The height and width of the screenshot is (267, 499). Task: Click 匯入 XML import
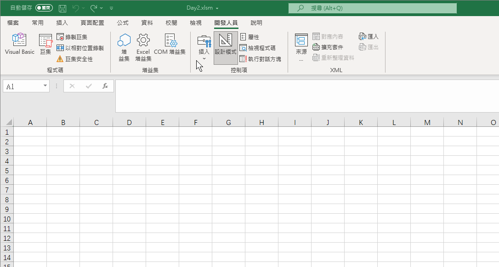pyautogui.click(x=369, y=37)
